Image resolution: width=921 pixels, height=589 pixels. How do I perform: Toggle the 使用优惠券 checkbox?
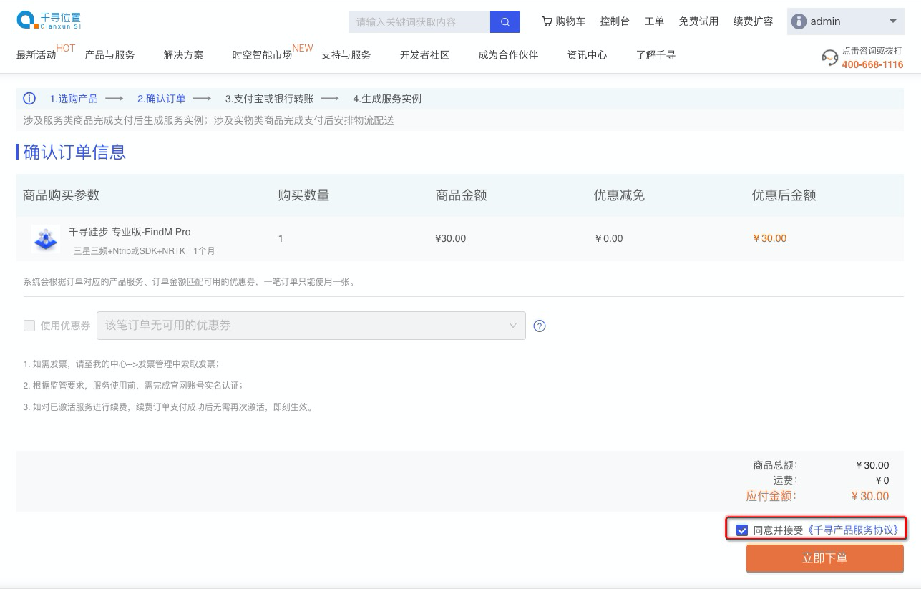[29, 326]
